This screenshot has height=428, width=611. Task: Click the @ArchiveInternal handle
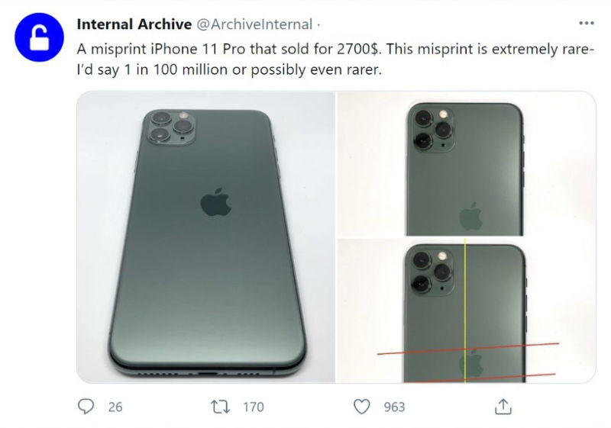[x=254, y=24]
